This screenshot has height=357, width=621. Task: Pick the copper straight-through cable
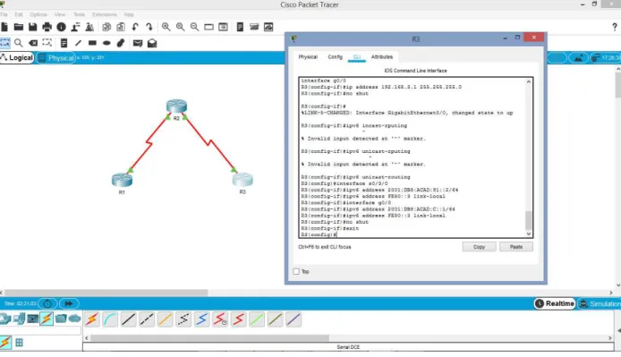tap(128, 319)
